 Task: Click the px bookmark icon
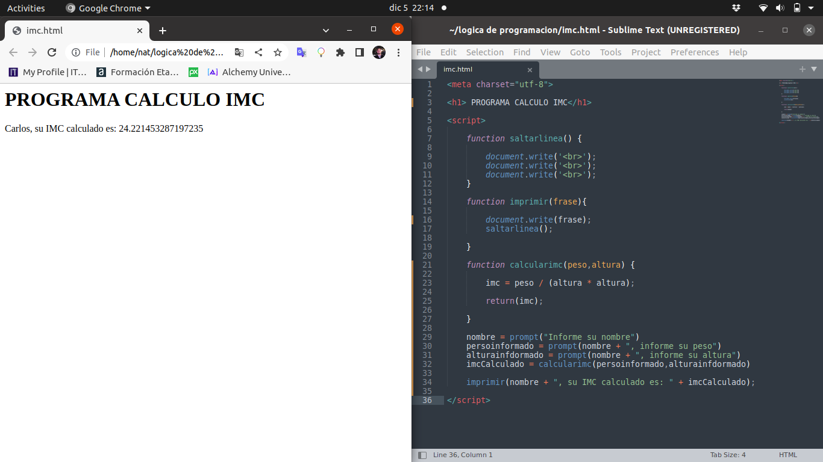(193, 72)
